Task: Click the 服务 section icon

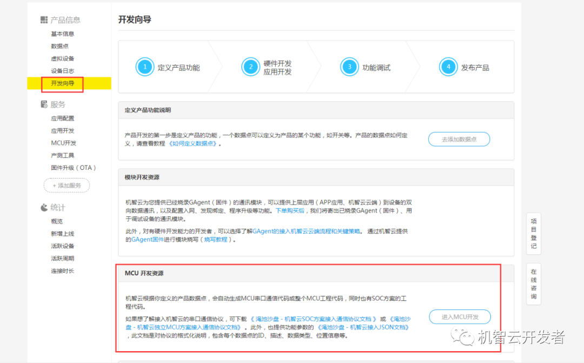Action: pos(44,104)
